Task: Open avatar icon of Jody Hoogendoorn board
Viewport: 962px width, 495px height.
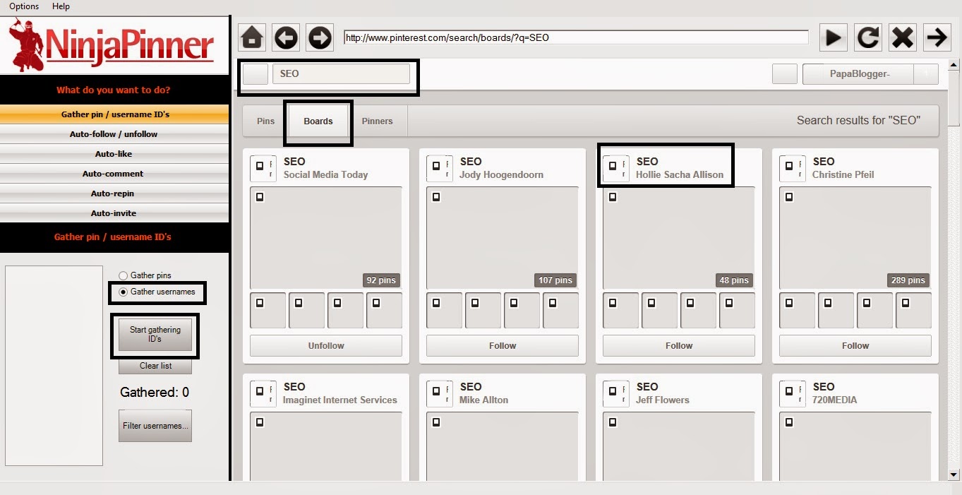Action: point(440,169)
